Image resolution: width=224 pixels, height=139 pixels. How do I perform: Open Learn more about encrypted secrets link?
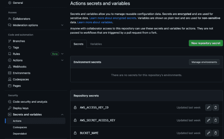pyautogui.click(x=113, y=18)
